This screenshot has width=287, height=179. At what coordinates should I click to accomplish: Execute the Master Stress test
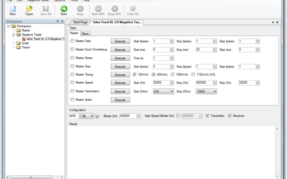pyautogui.click(x=120, y=58)
